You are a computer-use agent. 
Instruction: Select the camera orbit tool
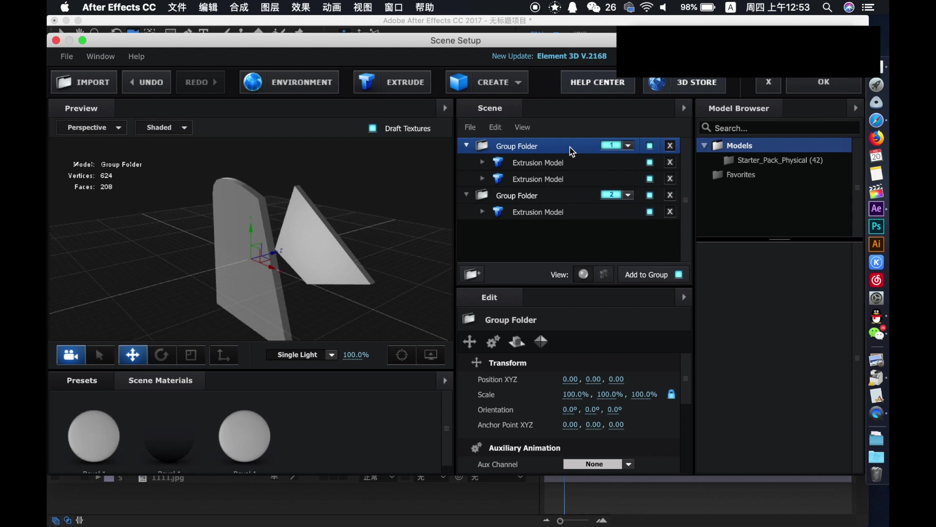click(x=71, y=355)
